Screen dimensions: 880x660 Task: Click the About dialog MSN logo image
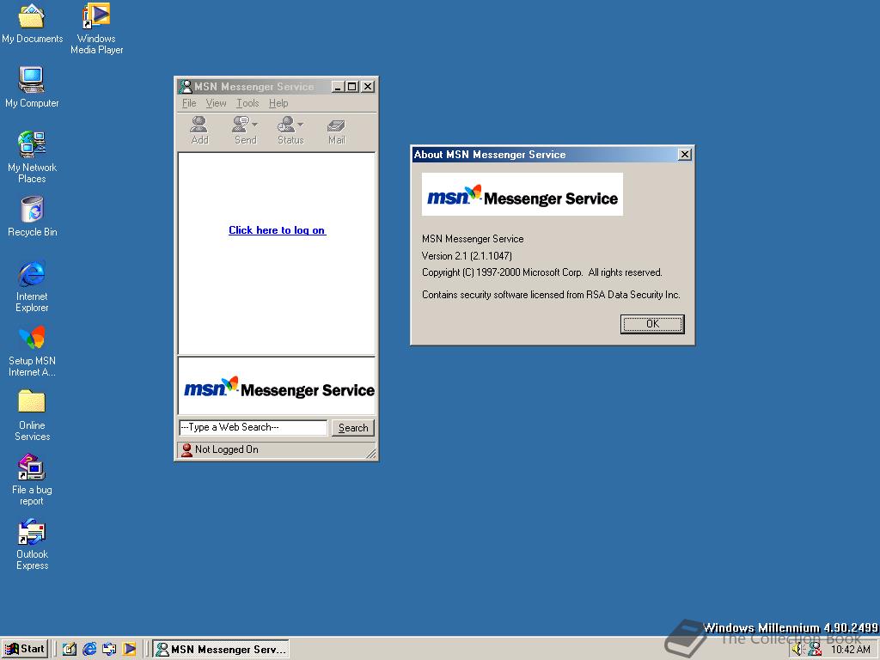522,194
